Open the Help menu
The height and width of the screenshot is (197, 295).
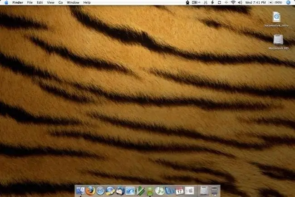point(87,3)
